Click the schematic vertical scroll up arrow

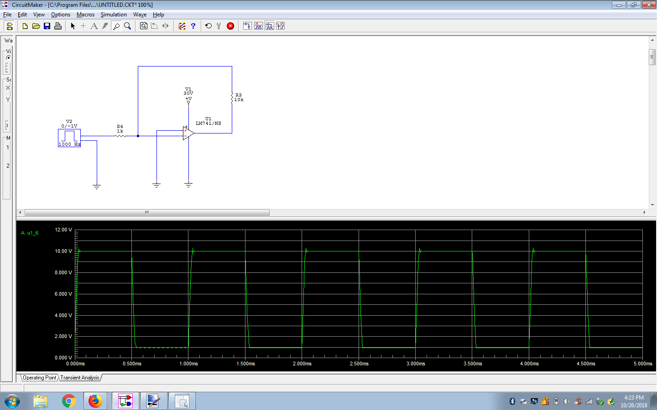coord(652,41)
